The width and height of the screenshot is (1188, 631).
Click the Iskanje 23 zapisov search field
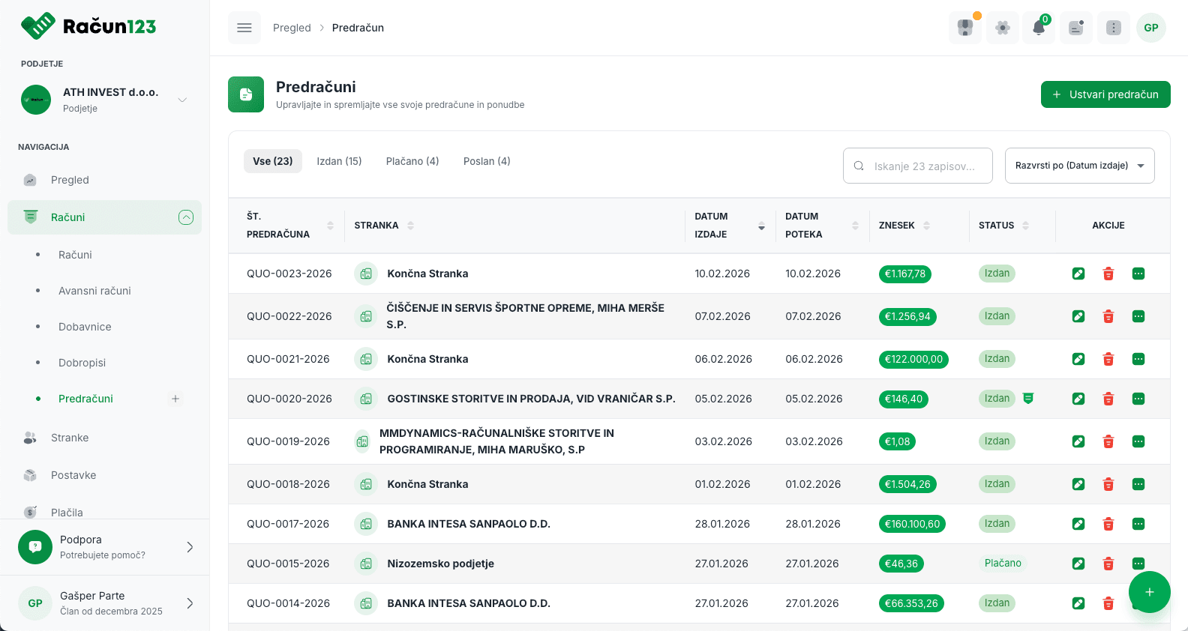pyautogui.click(x=918, y=166)
